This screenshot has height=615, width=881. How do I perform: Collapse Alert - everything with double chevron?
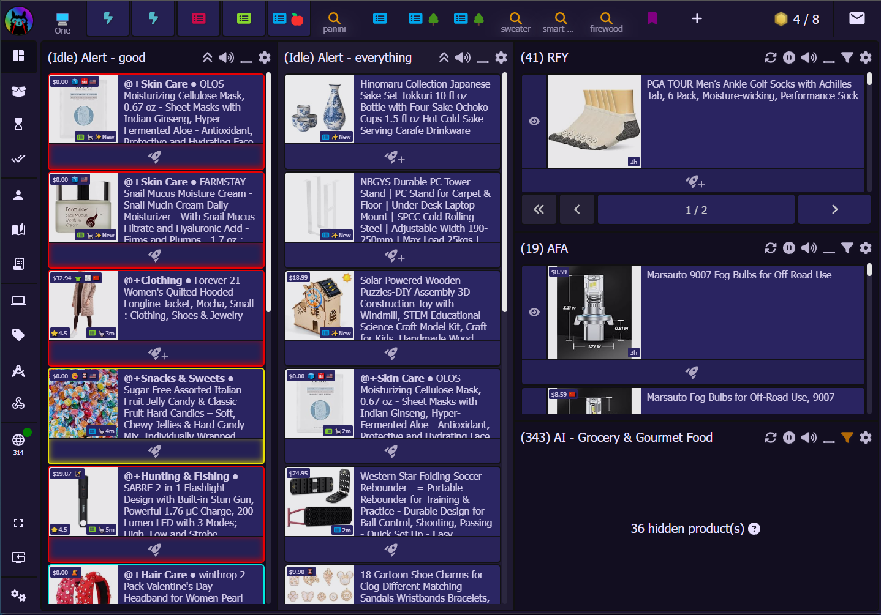click(x=444, y=58)
